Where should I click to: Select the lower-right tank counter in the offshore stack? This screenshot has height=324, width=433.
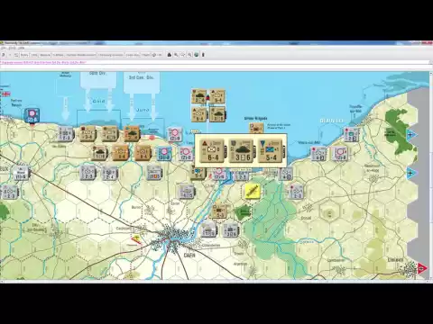tap(217, 114)
